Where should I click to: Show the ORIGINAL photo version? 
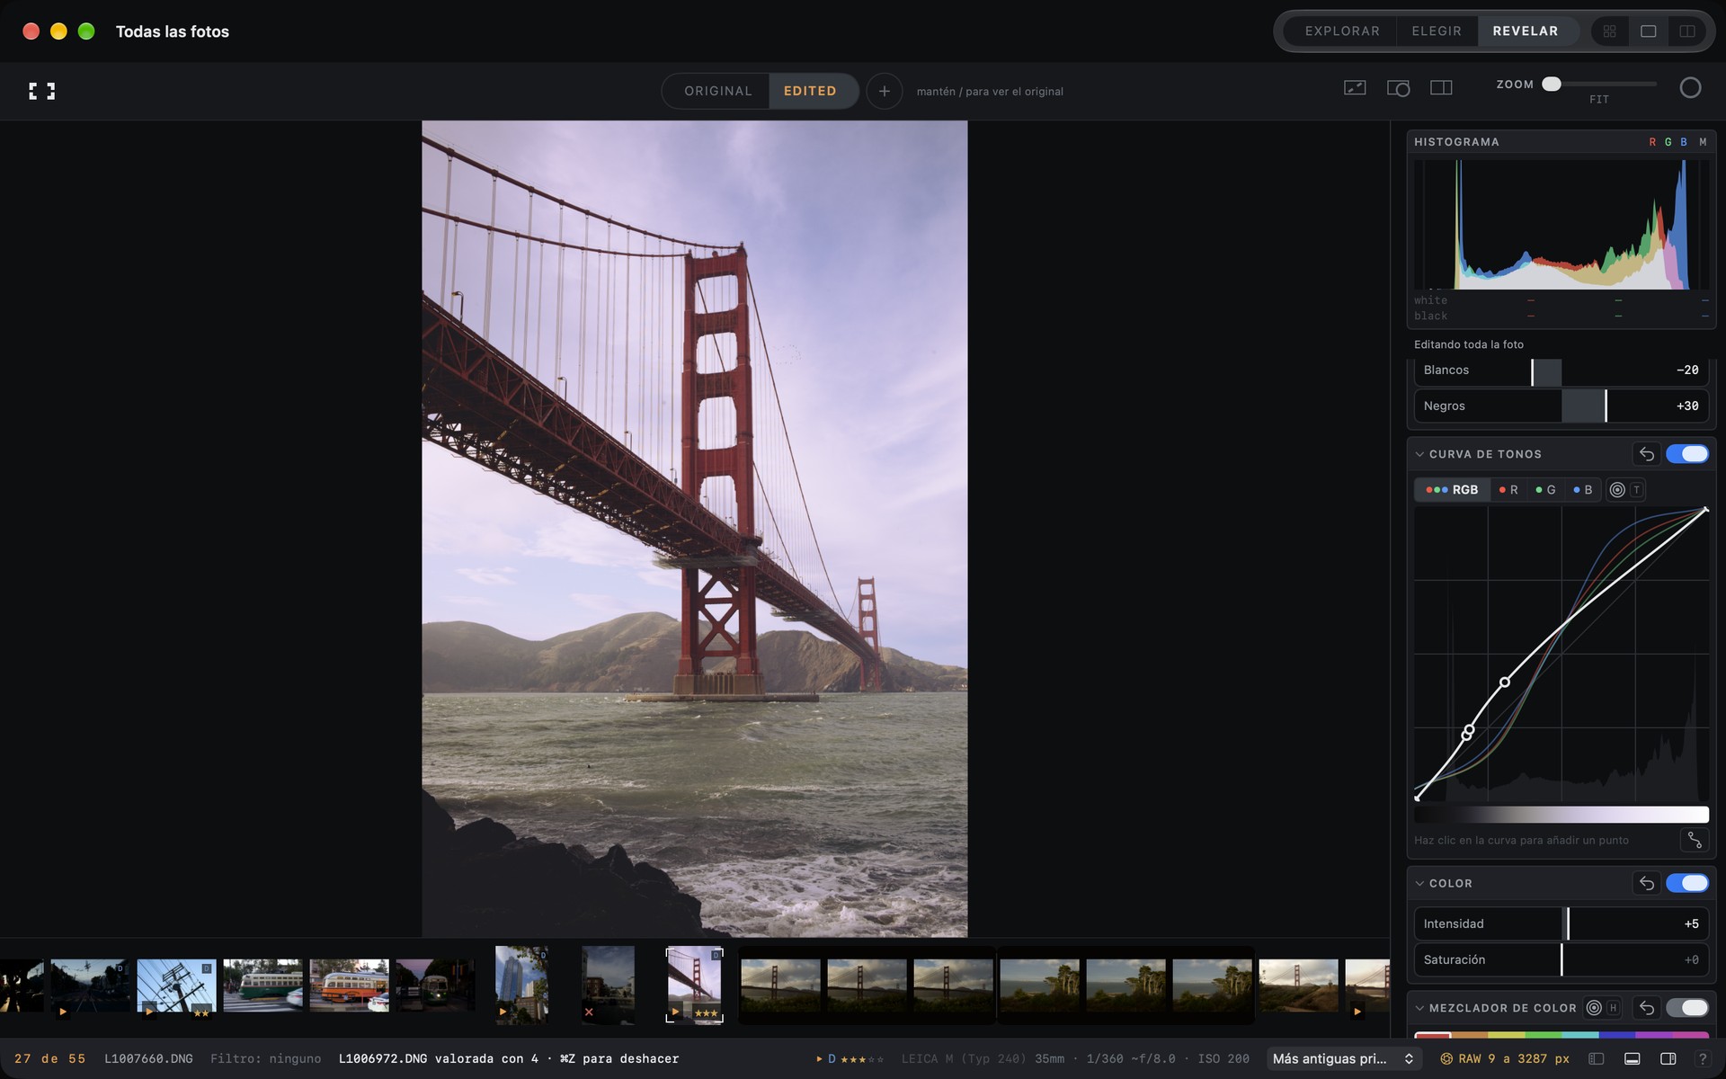click(x=717, y=91)
